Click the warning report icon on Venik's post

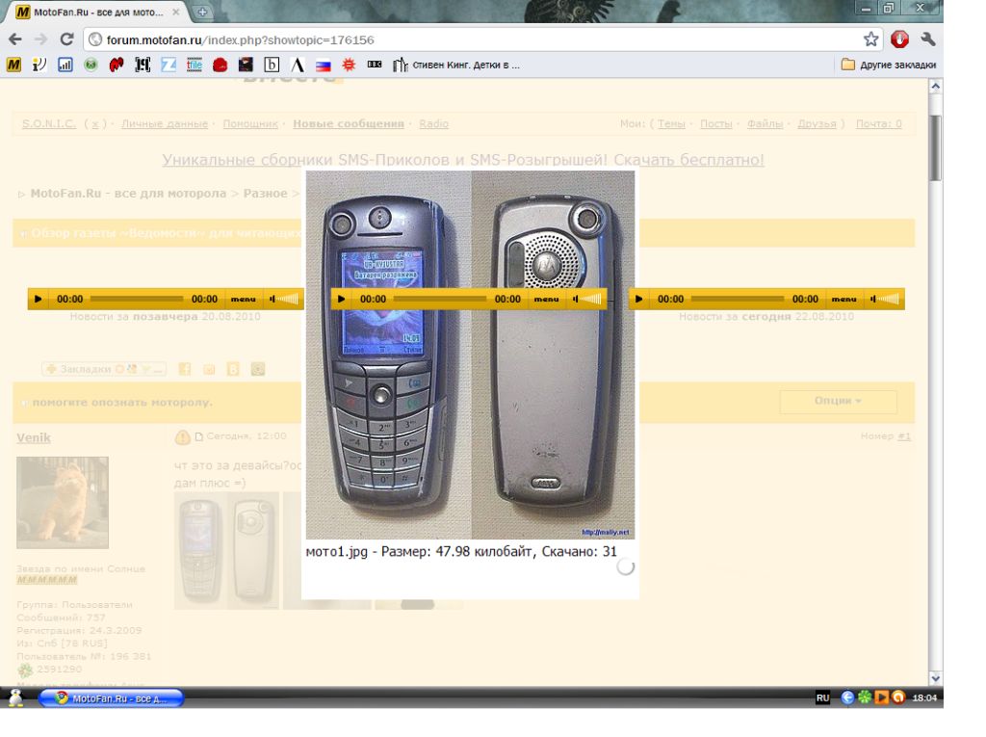[x=182, y=437]
